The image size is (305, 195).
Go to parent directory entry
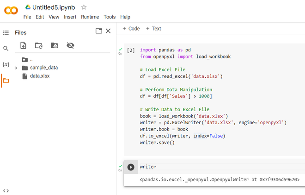click(27, 59)
